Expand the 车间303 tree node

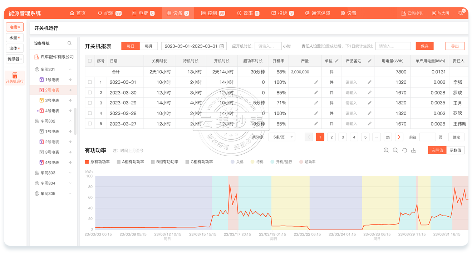[x=70, y=173]
